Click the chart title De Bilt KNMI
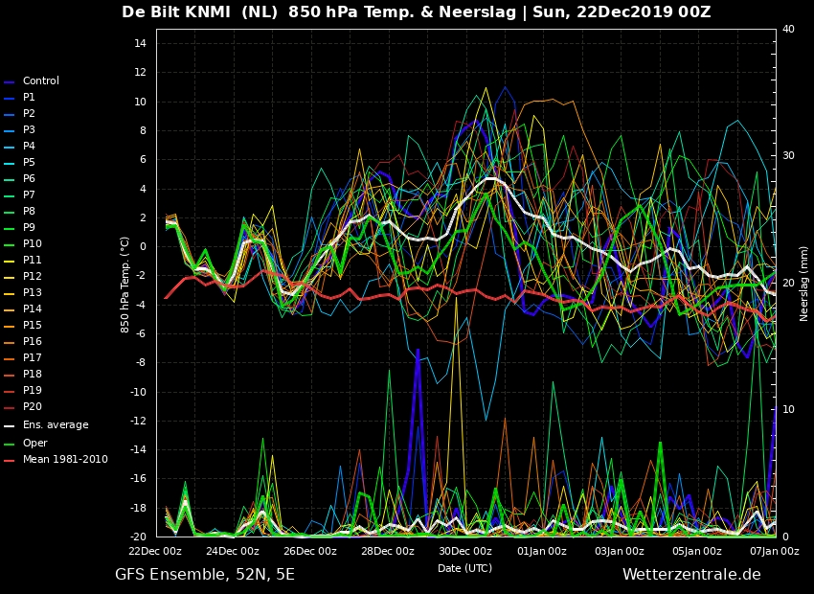The image size is (814, 594). point(176,12)
